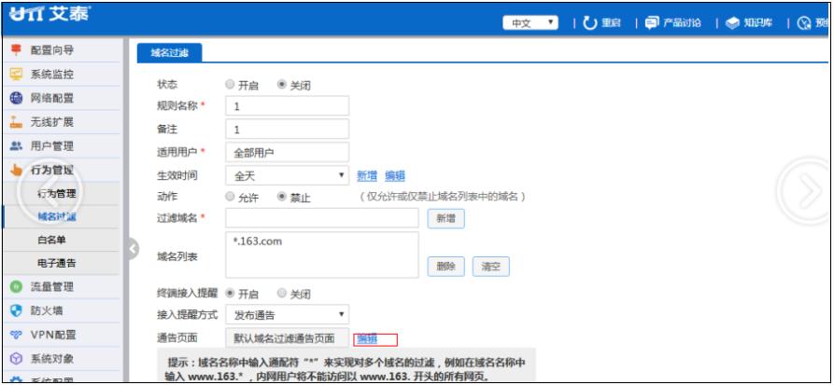Open 系统监控 from the sidebar
The width and height of the screenshot is (834, 385).
15,75
